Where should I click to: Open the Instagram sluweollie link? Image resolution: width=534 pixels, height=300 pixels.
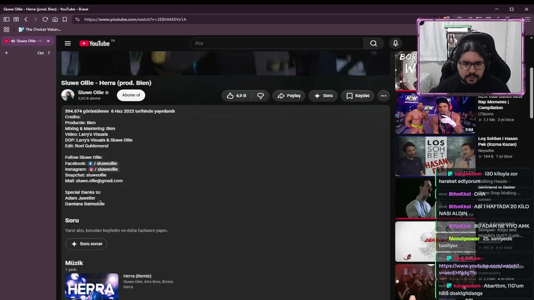[x=103, y=169]
